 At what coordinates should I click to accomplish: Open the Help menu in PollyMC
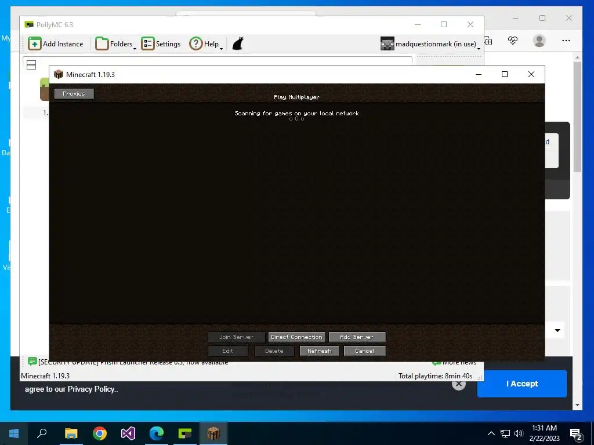(x=206, y=44)
